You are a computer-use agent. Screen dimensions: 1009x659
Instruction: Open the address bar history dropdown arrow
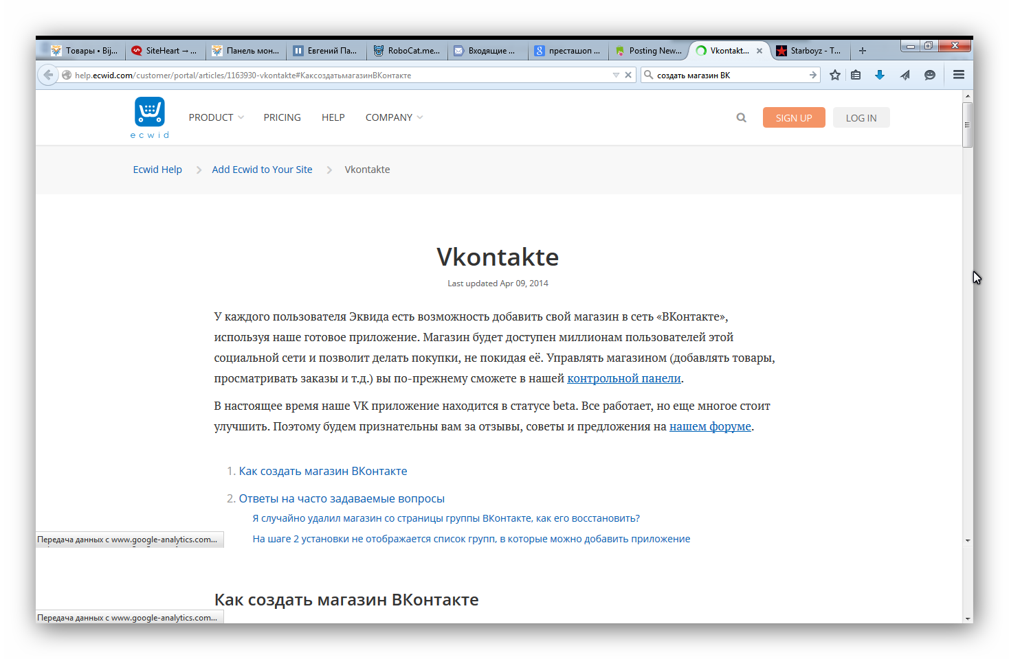tap(616, 75)
